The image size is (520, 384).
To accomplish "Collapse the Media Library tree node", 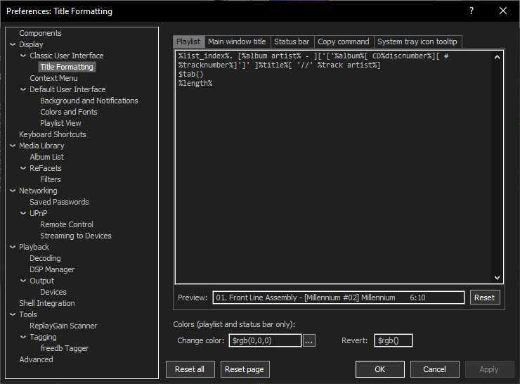I will click(x=13, y=146).
